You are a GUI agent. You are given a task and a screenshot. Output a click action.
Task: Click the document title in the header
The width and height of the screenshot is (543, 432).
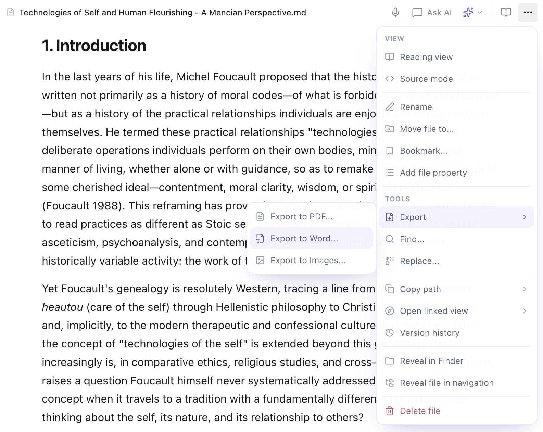click(x=163, y=13)
